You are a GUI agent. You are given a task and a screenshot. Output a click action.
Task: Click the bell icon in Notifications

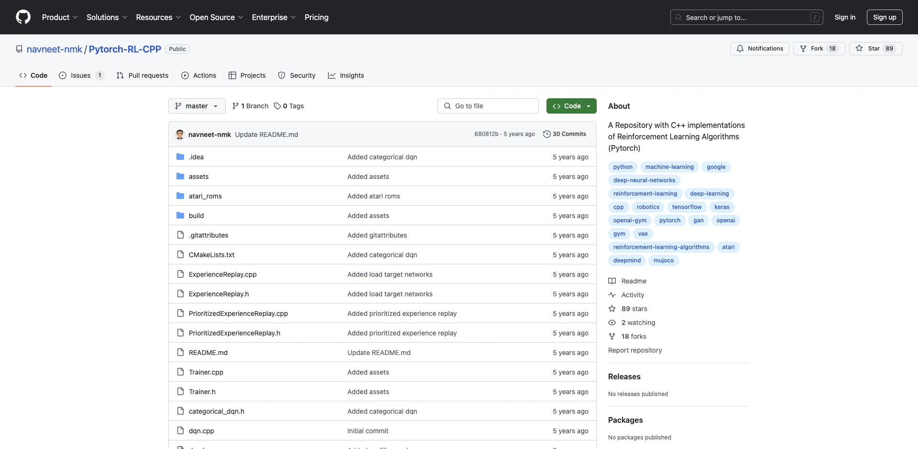pos(740,49)
